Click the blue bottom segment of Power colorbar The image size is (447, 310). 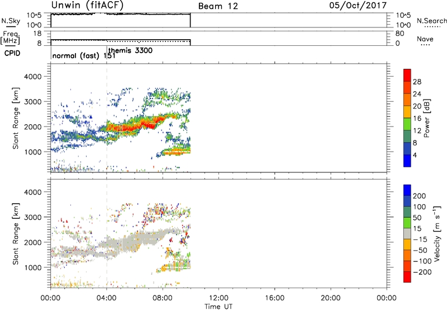click(407, 161)
